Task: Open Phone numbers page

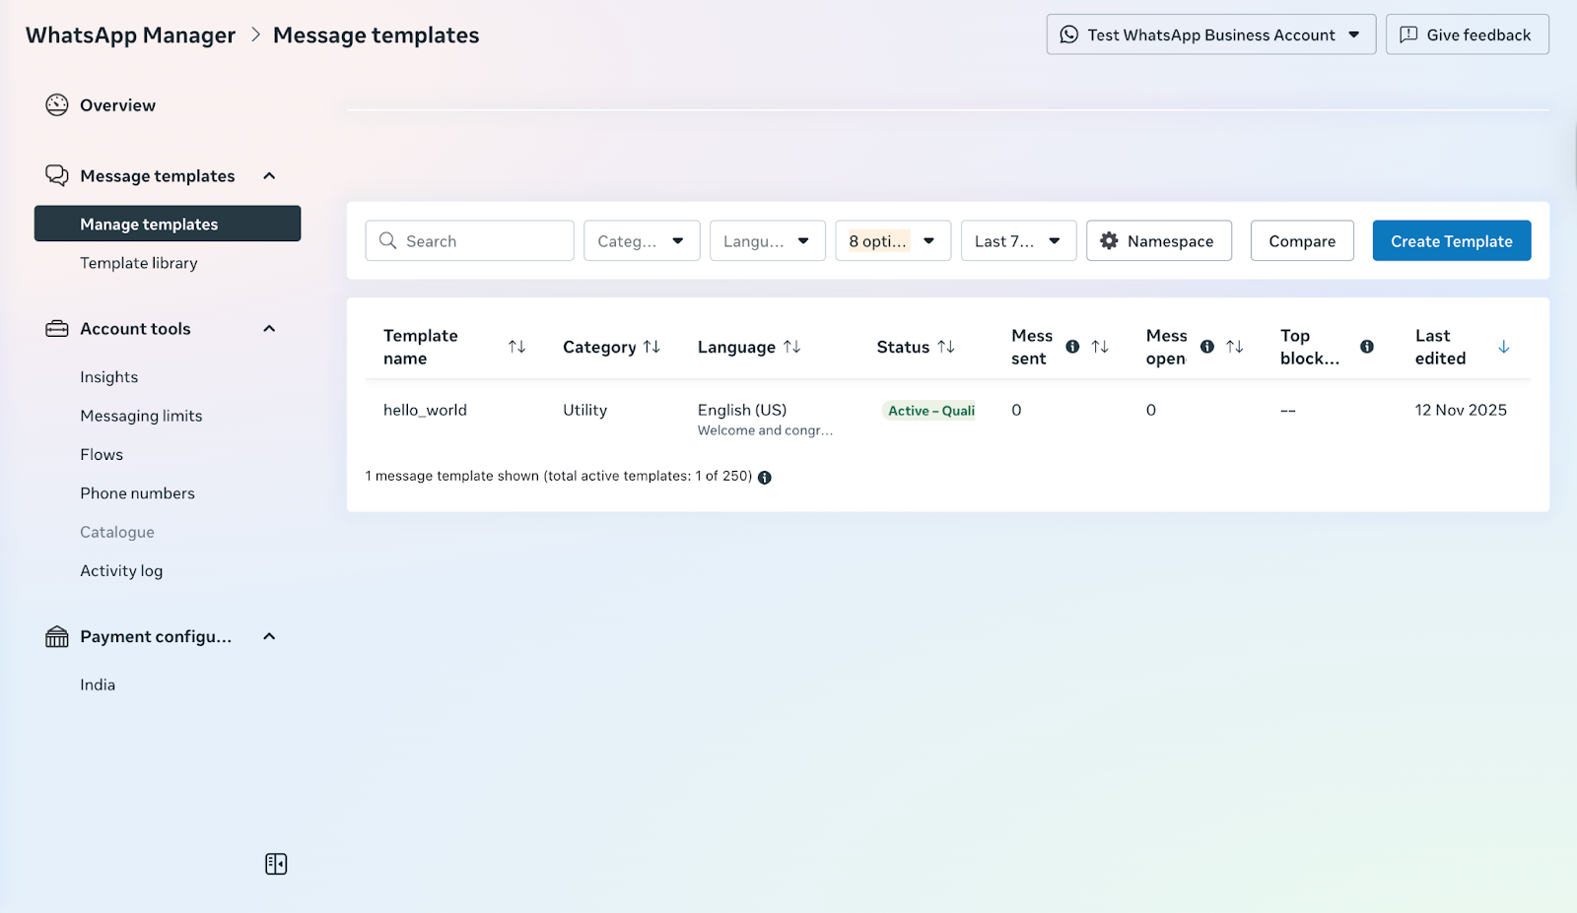Action: coord(138,493)
